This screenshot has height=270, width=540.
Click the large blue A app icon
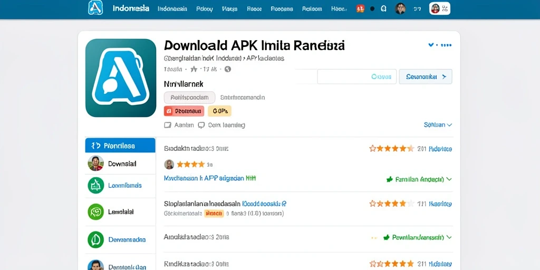tap(121, 78)
